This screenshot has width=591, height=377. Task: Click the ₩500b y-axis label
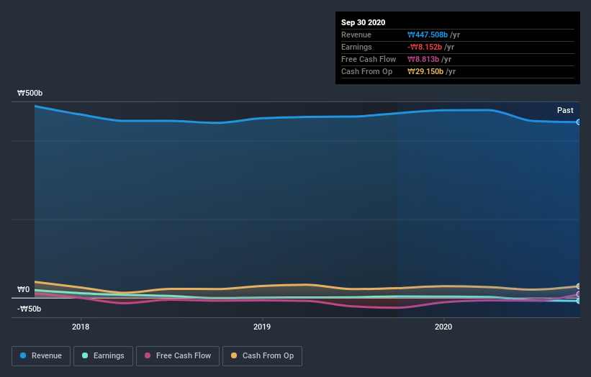click(x=30, y=93)
